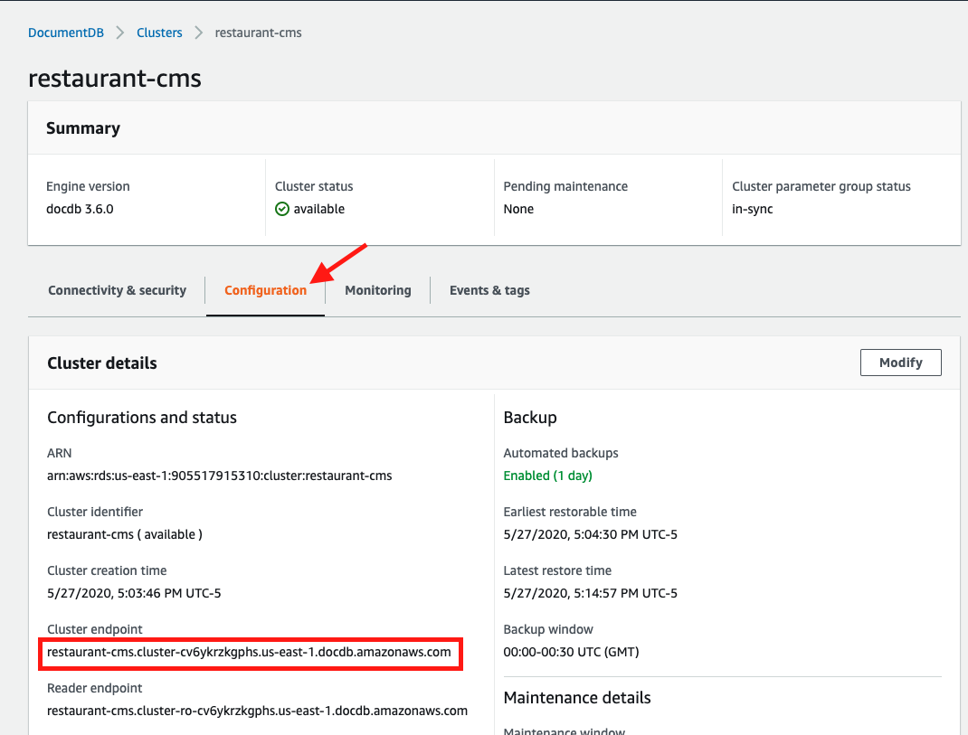Image resolution: width=968 pixels, height=735 pixels.
Task: Click the Configurations and status heading
Action: click(142, 418)
